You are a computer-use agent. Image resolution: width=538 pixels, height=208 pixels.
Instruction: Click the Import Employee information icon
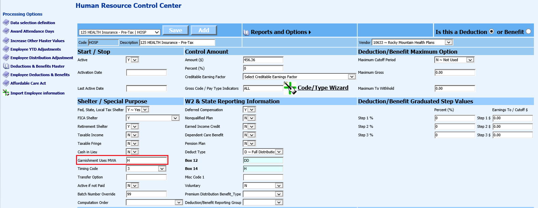[6, 93]
